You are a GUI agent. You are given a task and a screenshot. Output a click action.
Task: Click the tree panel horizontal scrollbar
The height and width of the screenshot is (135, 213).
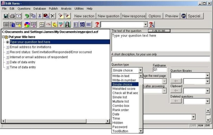click(55, 121)
